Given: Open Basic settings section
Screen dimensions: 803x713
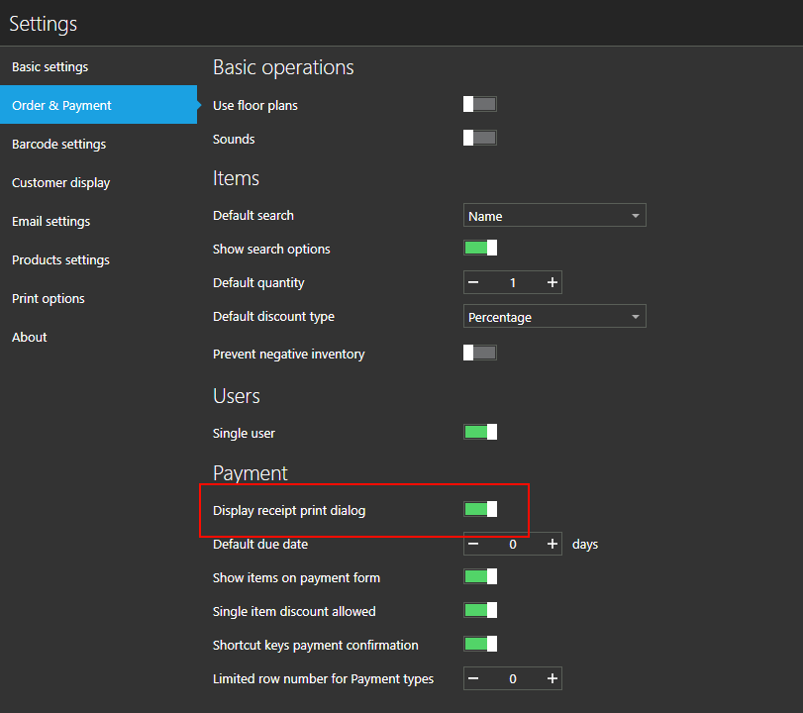Looking at the screenshot, I should tap(50, 67).
